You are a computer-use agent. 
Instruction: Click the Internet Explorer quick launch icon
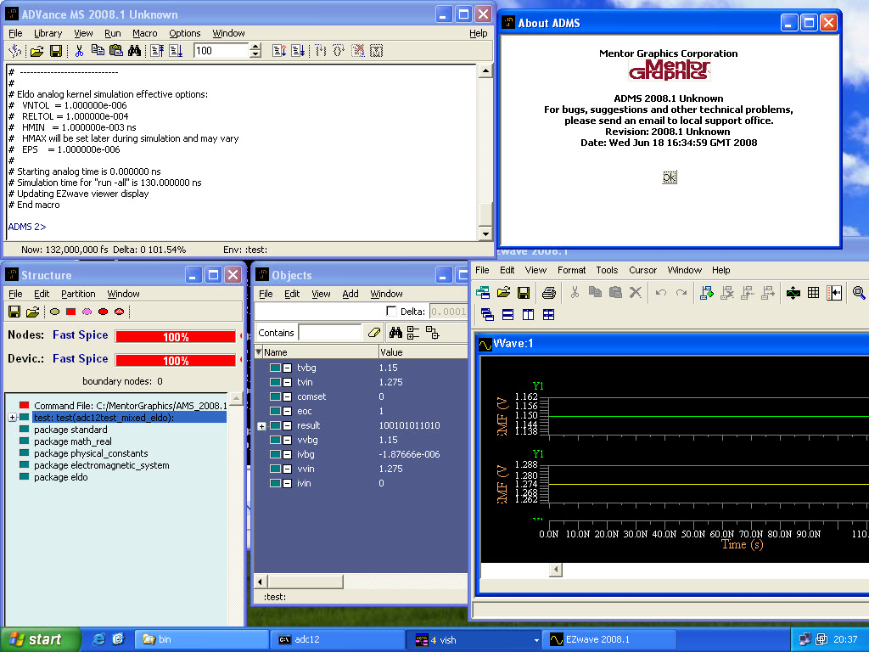tap(99, 639)
